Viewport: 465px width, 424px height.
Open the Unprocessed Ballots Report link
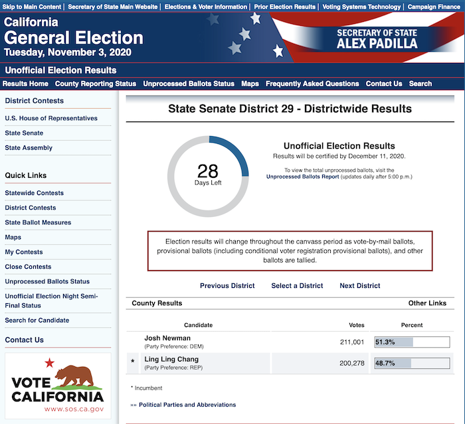coord(302,177)
